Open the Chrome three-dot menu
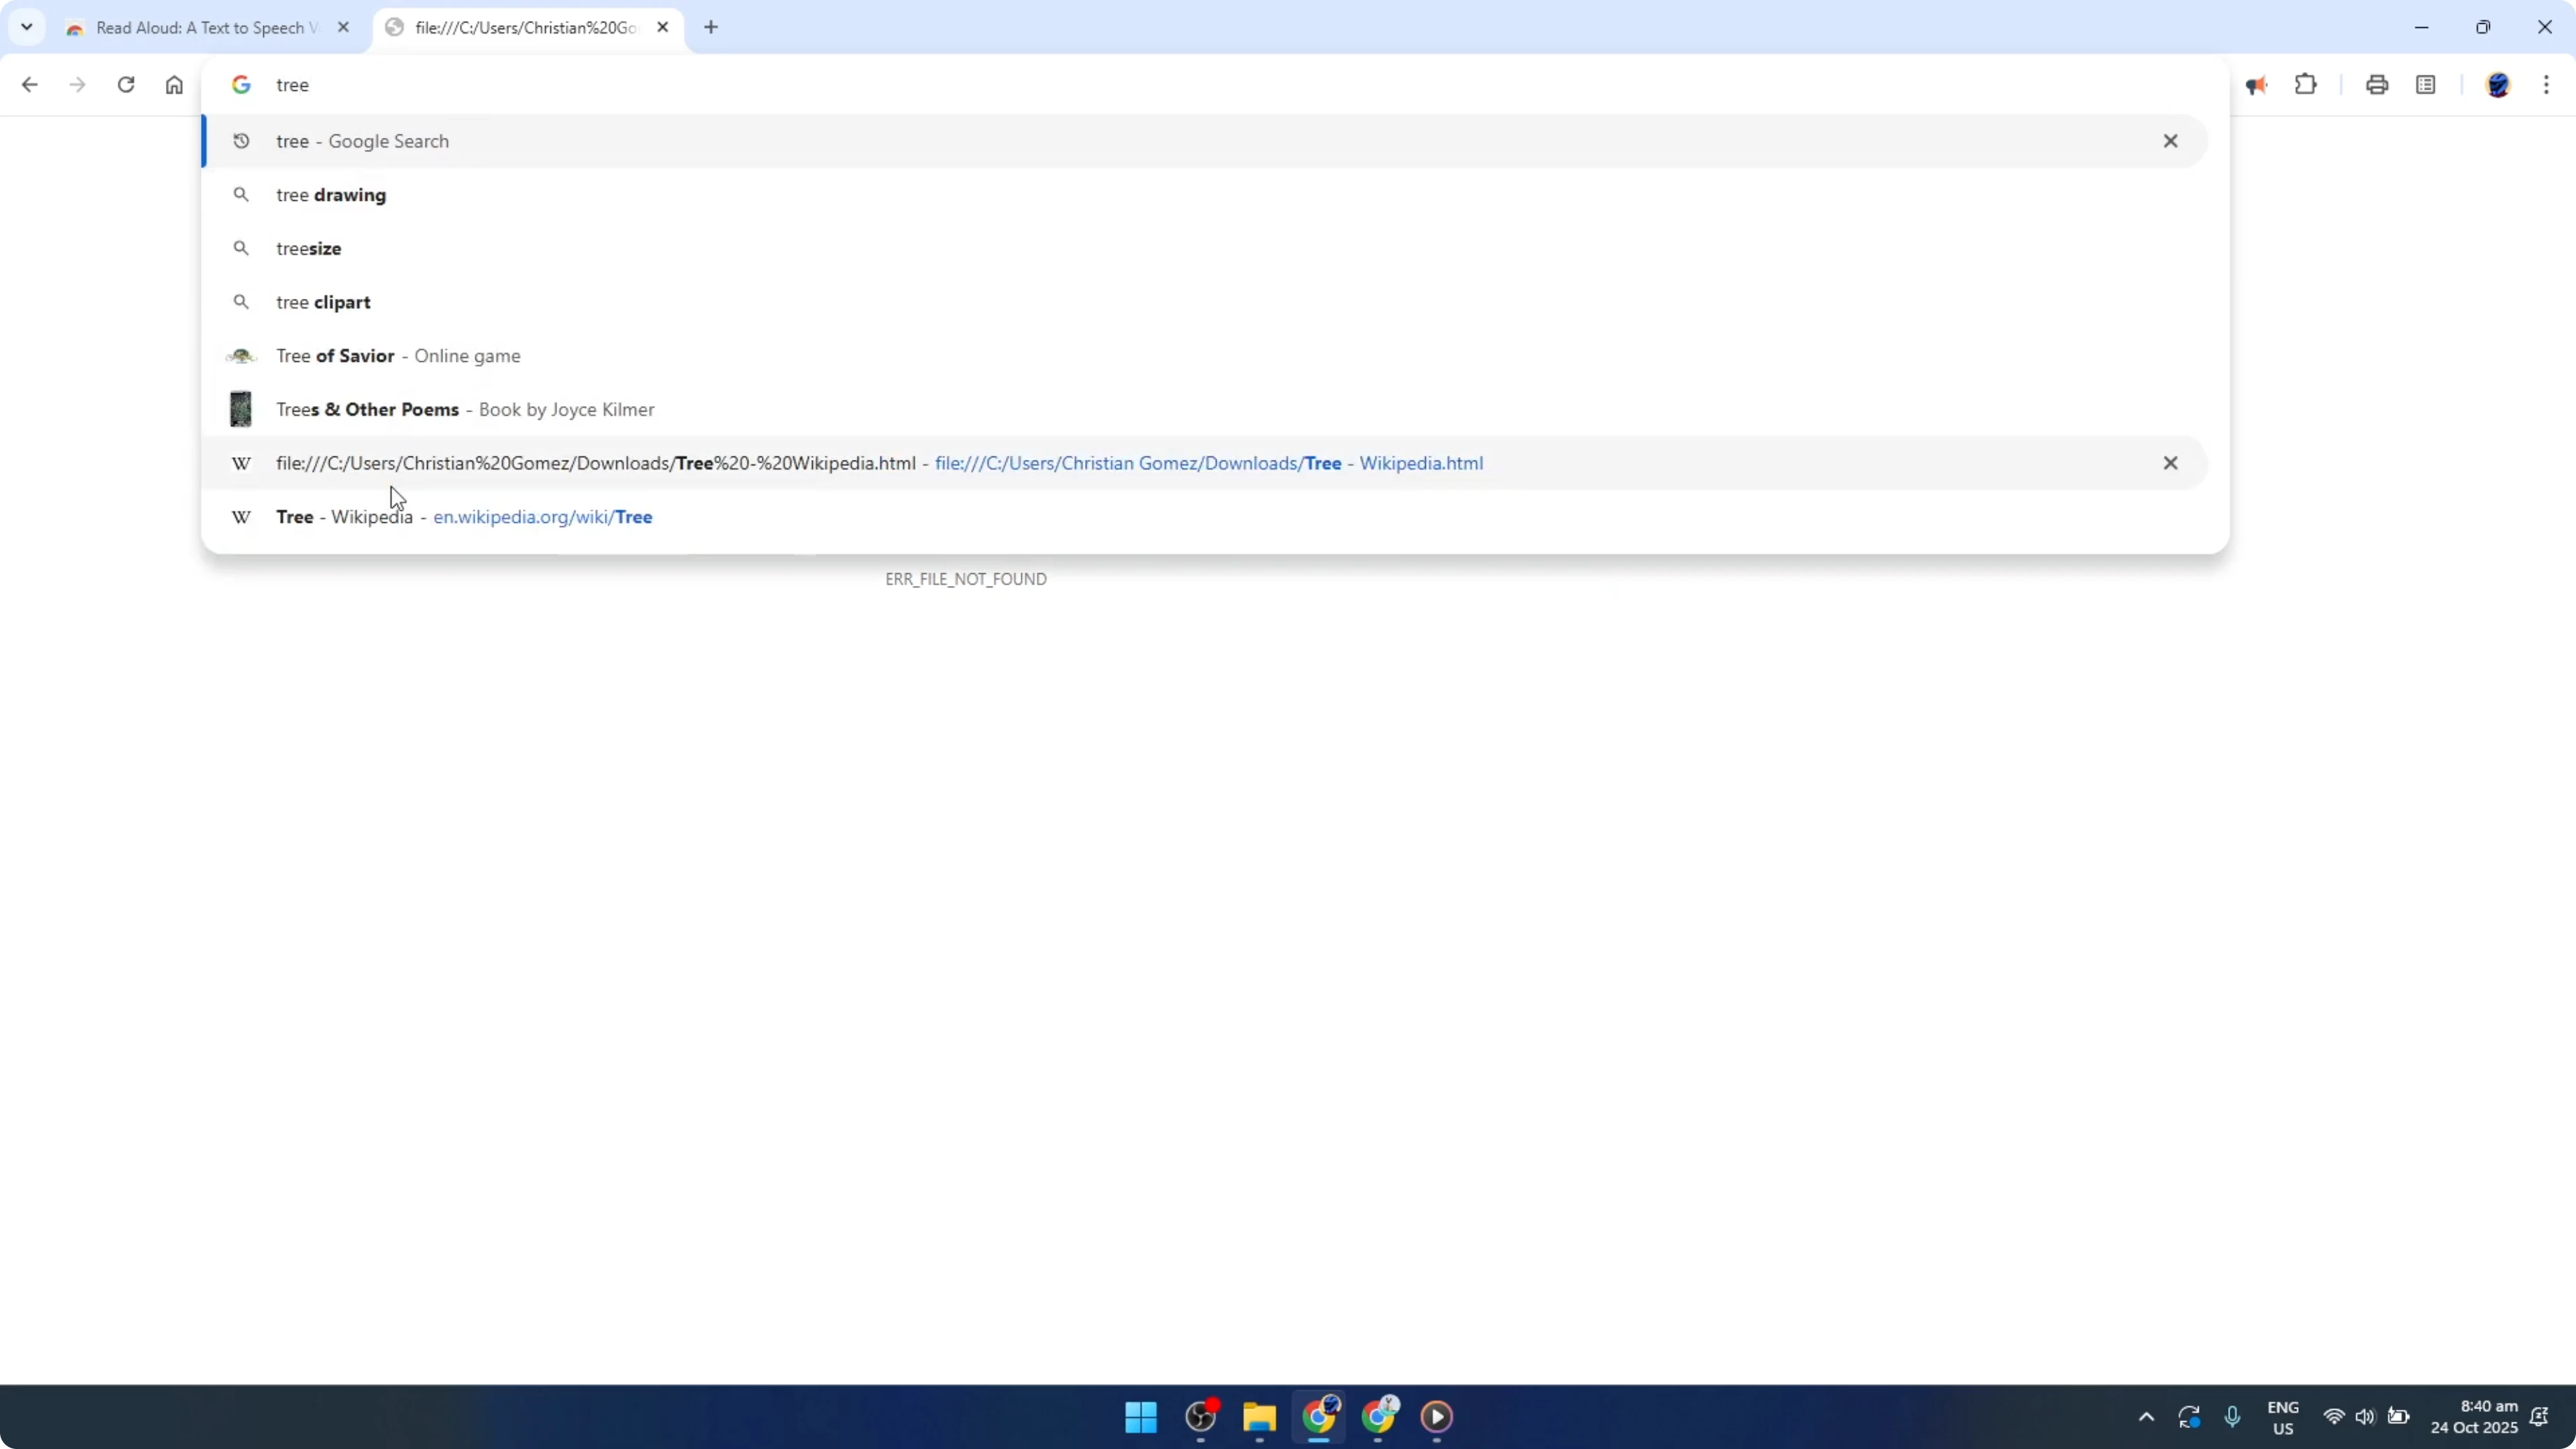This screenshot has width=2576, height=1449. click(x=2546, y=85)
